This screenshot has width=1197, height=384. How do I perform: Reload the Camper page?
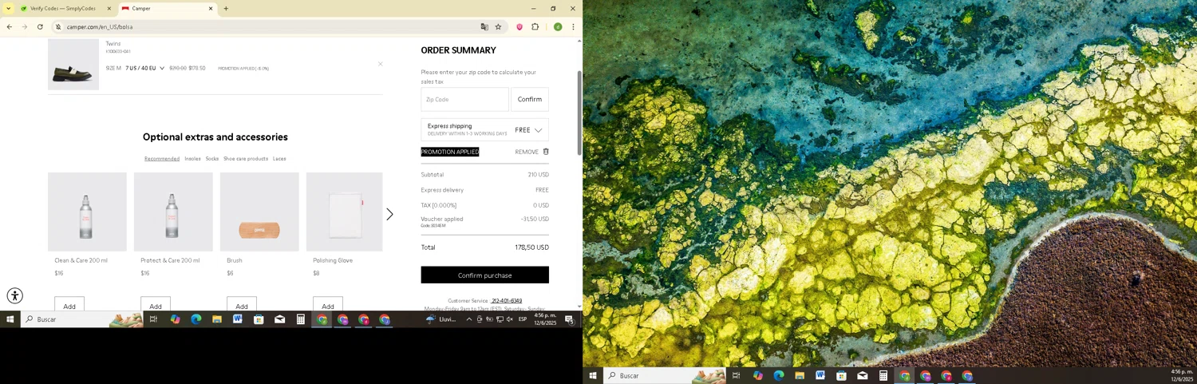[40, 26]
